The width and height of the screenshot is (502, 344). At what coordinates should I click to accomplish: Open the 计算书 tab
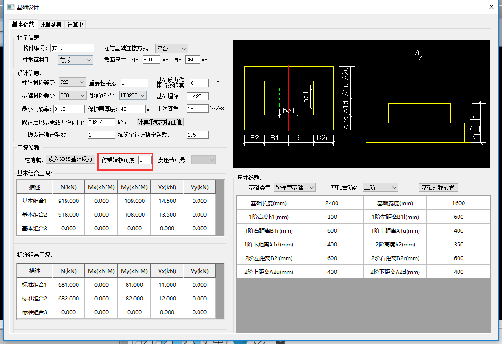pyautogui.click(x=75, y=25)
